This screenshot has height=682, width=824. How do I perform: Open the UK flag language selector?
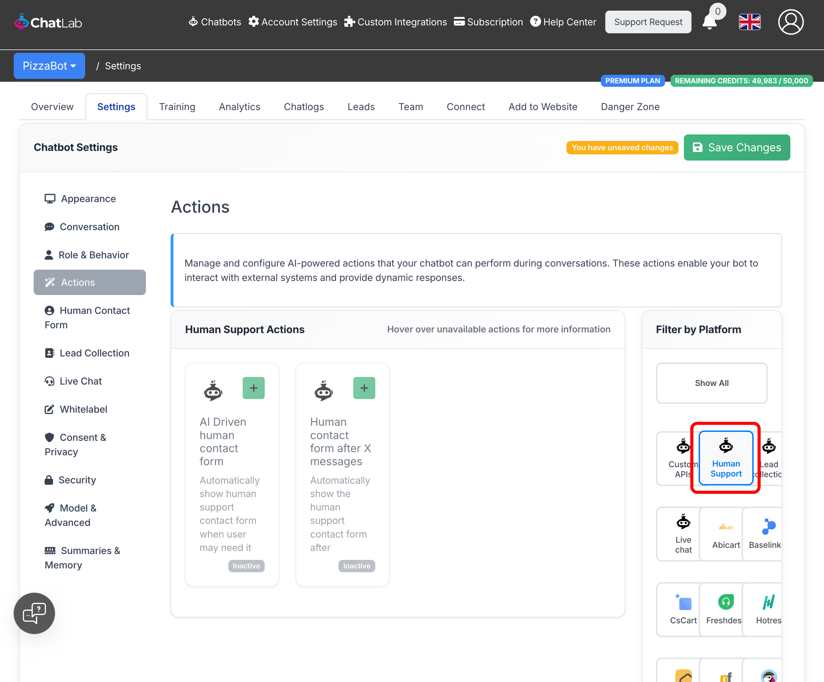coord(749,22)
